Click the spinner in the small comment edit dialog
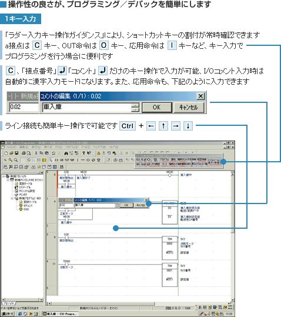281x317 pixels. point(116,205)
